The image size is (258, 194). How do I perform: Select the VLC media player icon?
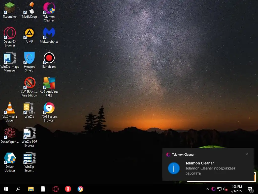(x=10, y=112)
